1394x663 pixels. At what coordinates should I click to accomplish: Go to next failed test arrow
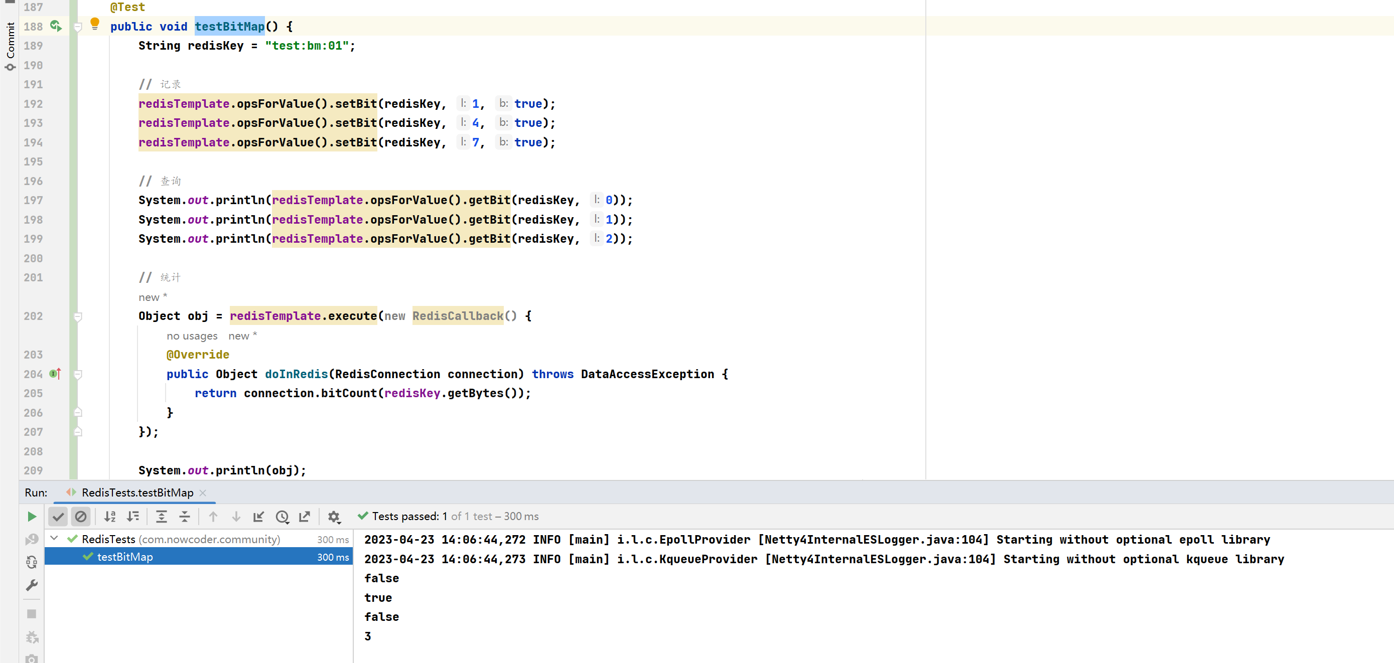coord(236,517)
